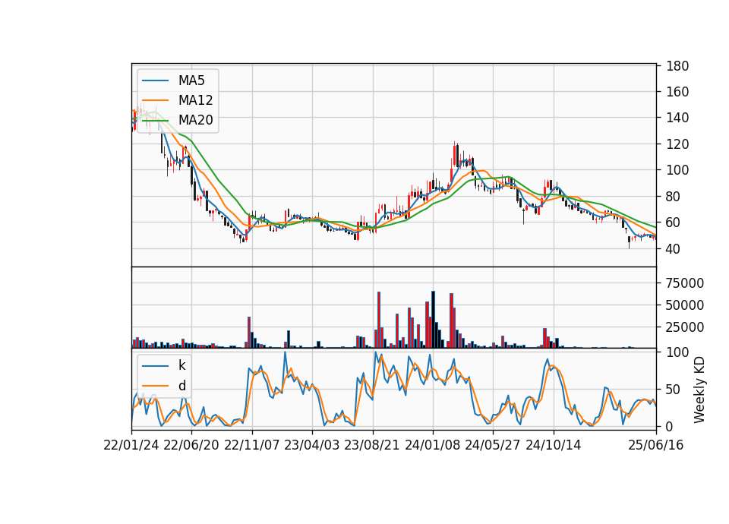729x524 pixels.
Task: Click the 22/06/20 date tick label
Action: (x=191, y=445)
